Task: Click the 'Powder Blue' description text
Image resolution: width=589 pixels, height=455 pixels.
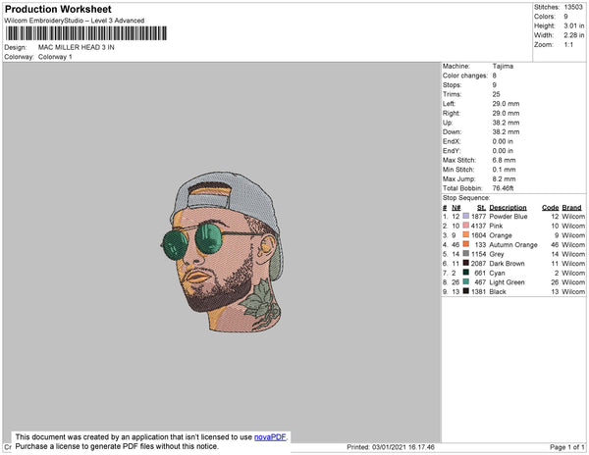Action: tap(509, 217)
